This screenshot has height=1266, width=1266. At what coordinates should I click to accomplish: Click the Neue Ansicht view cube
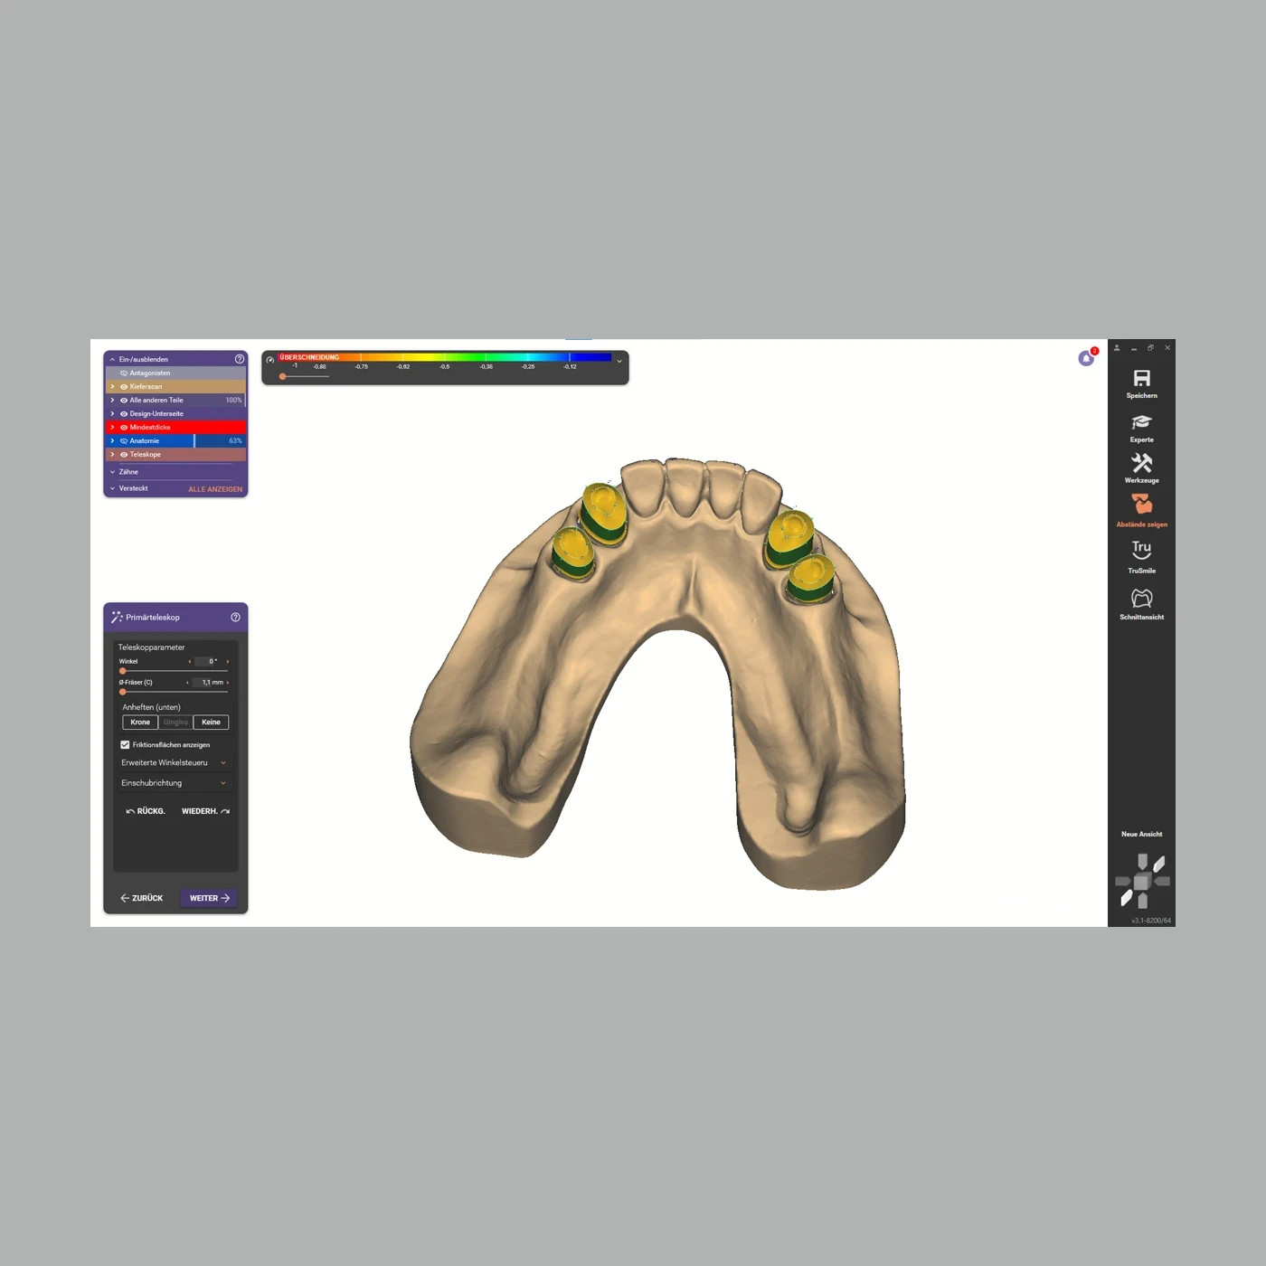tap(1142, 879)
